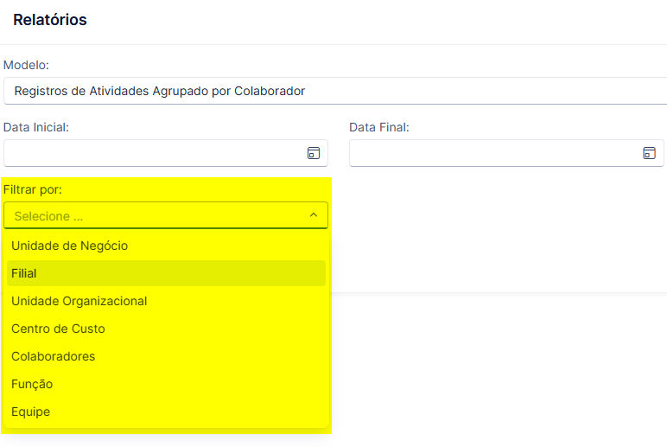
Task: Open the Data Inicial calendar picker icon
Action: click(x=314, y=153)
